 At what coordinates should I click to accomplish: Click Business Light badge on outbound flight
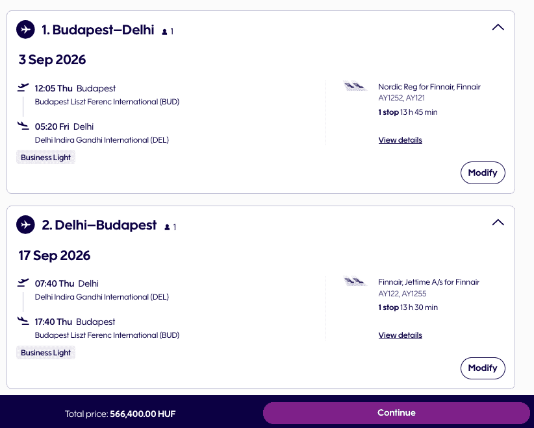45,158
